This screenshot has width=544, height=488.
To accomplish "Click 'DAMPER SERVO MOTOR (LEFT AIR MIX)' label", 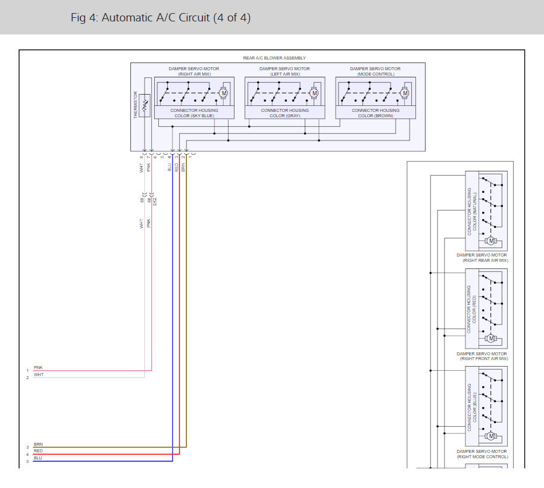I will (x=284, y=71).
